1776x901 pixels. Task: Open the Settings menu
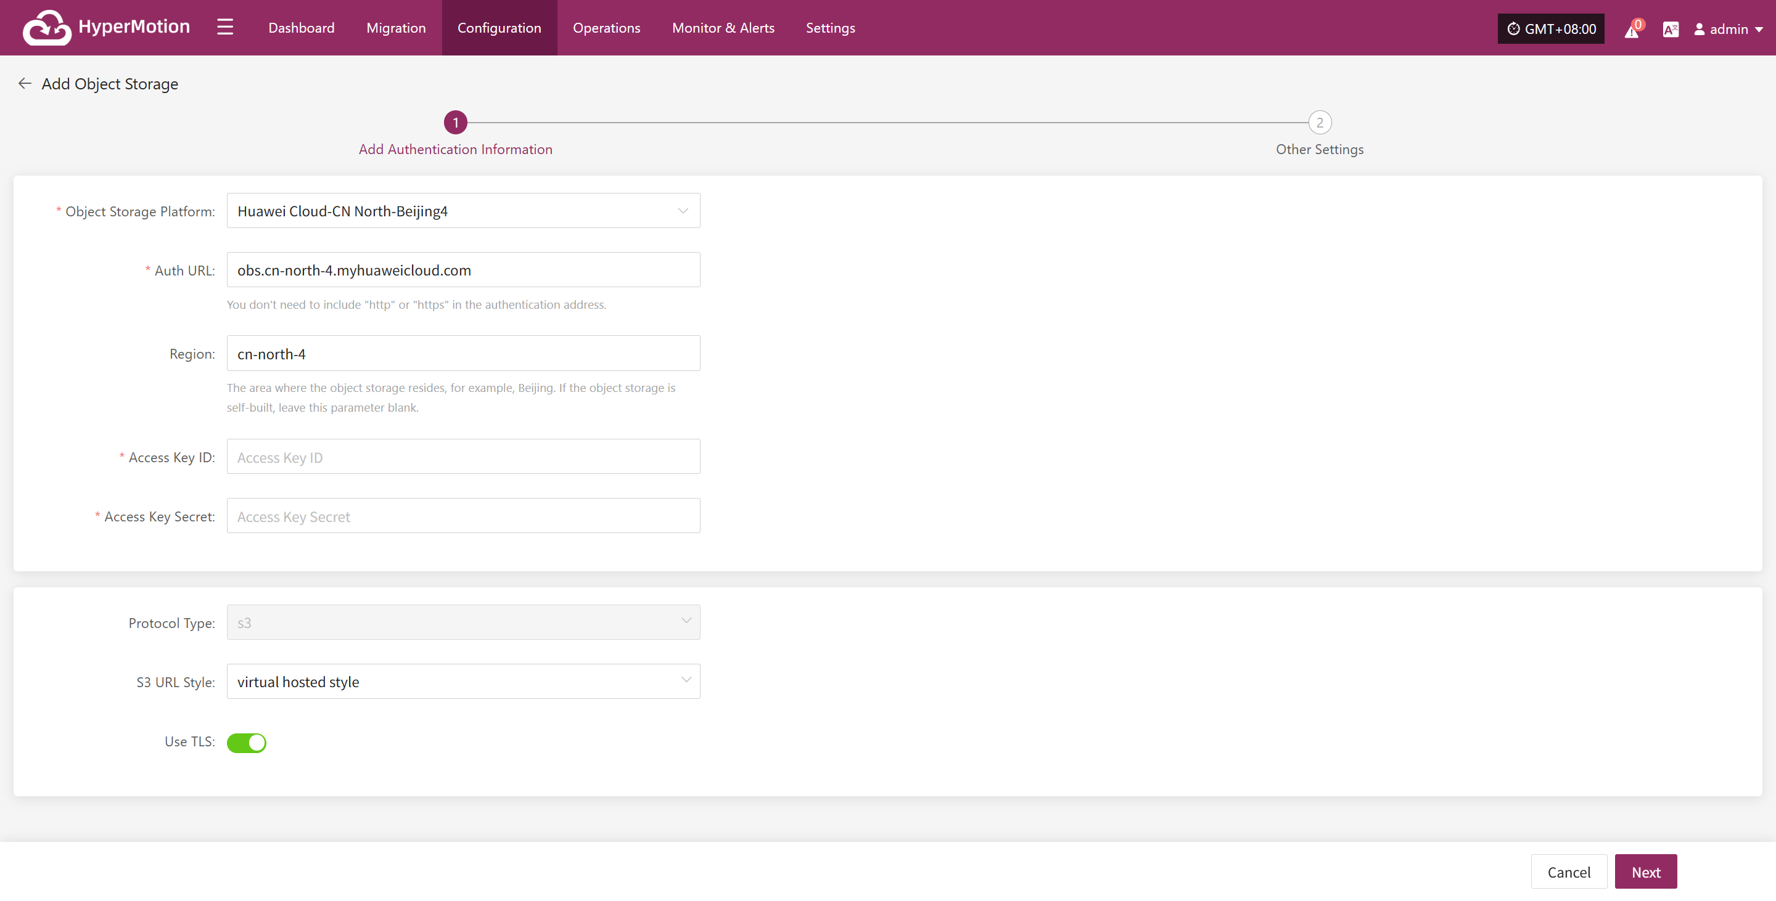[x=830, y=28]
